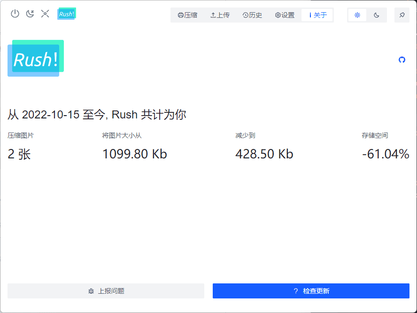
Task: Click the small Rush! logo in the header
Action: [67, 14]
